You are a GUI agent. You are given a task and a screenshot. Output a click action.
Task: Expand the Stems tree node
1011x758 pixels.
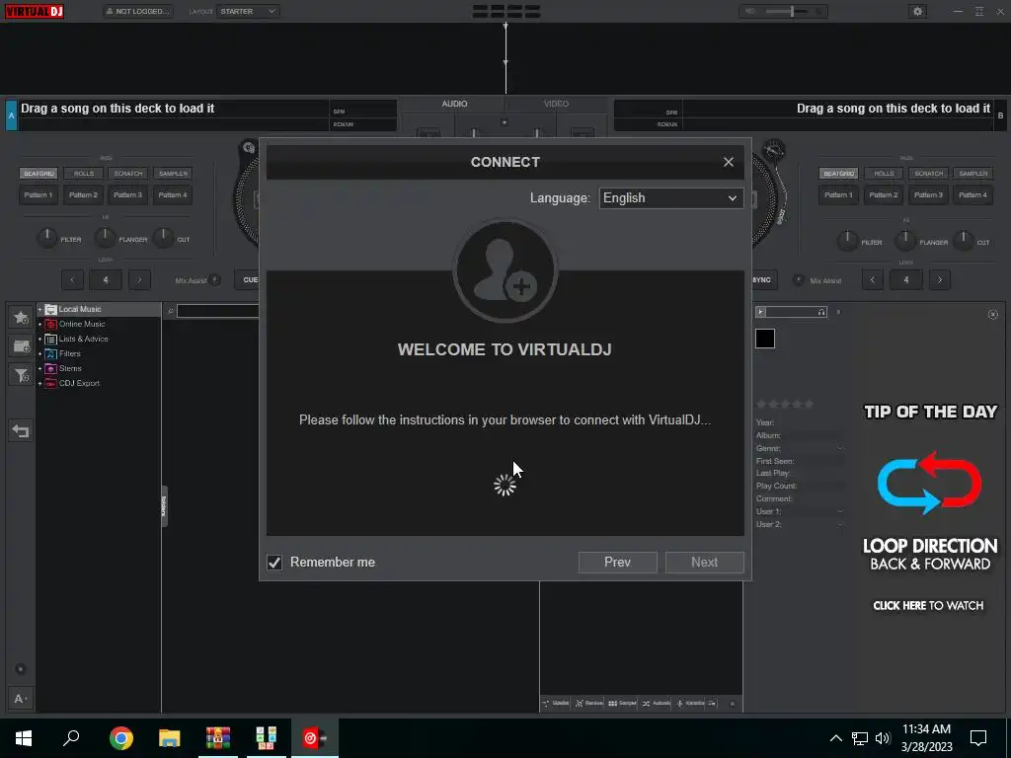(x=39, y=369)
